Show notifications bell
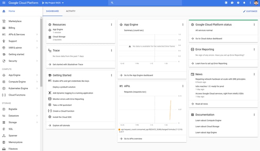 coord(244,3)
